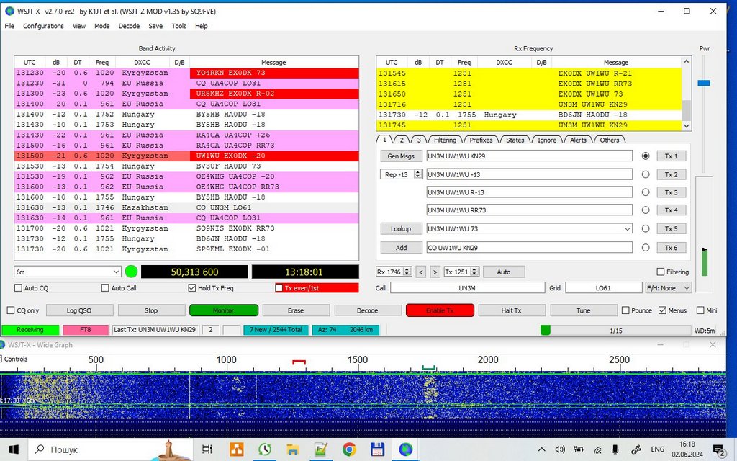Open Task View on the taskbar
The width and height of the screenshot is (737, 461).
pyautogui.click(x=207, y=449)
